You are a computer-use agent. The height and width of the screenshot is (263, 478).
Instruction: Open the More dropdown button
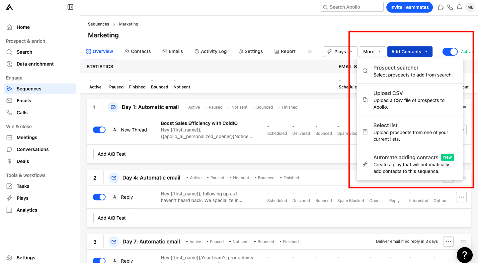[372, 52]
